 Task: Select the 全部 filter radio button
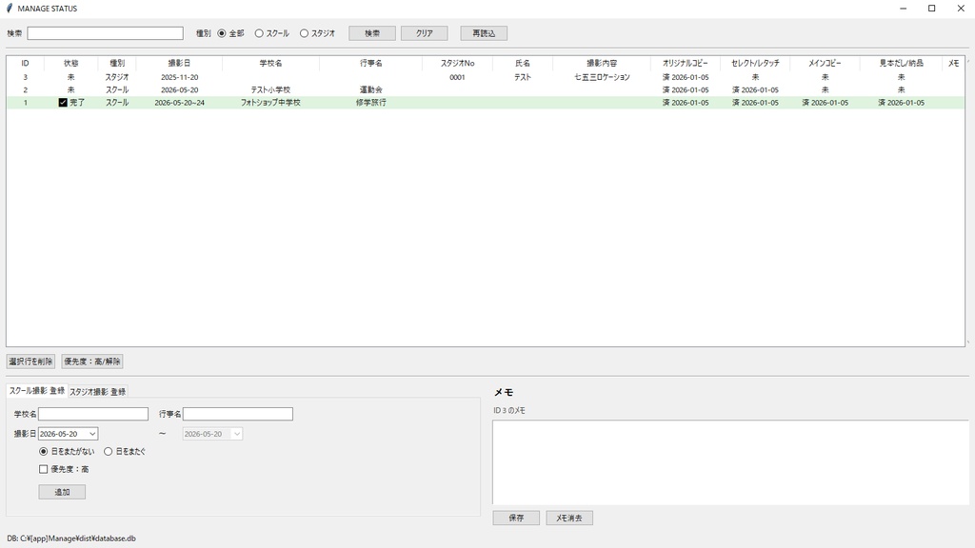click(223, 31)
